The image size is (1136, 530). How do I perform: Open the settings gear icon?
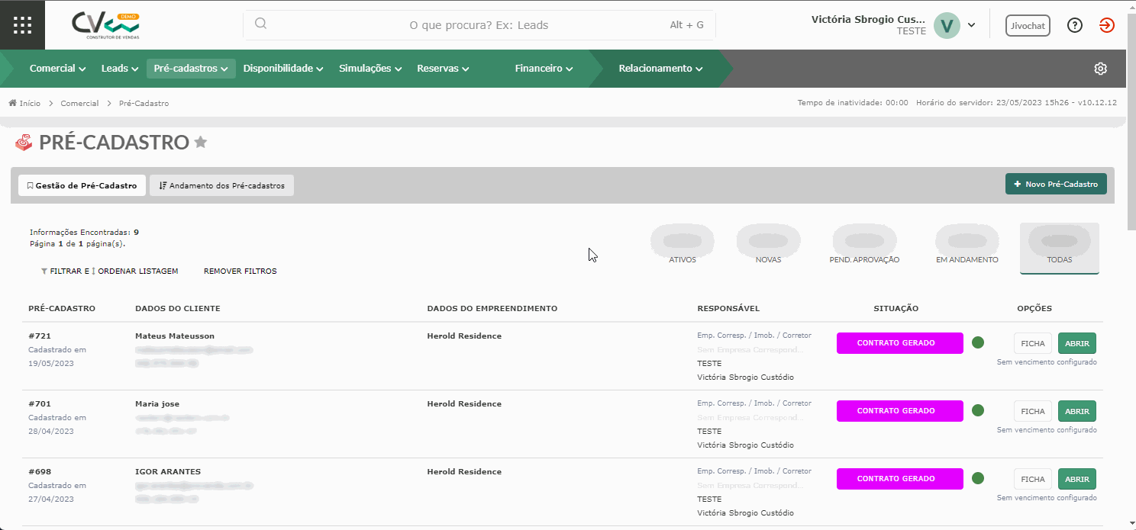coord(1100,69)
